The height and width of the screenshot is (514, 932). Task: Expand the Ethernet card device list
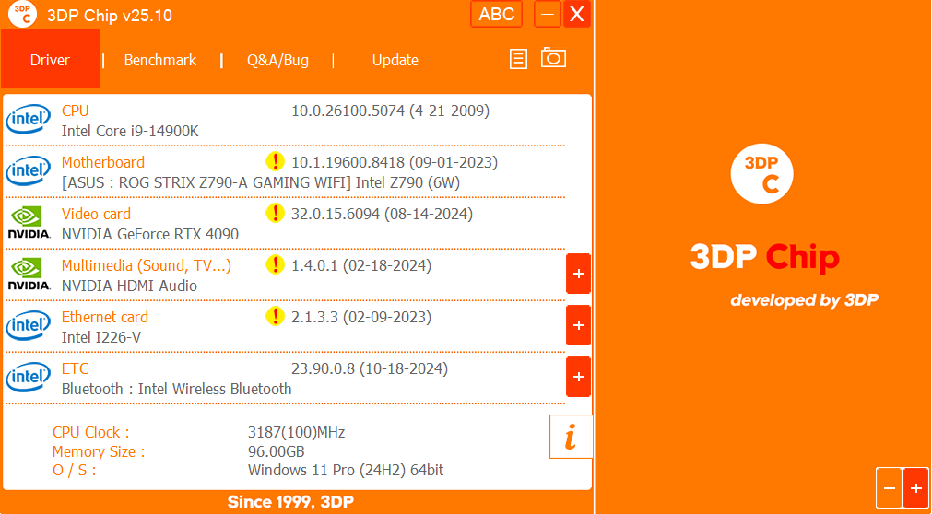coord(578,325)
